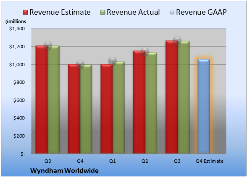Click the GAAP sphere marker above Q2
The width and height of the screenshot is (247, 177).
(x=145, y=52)
